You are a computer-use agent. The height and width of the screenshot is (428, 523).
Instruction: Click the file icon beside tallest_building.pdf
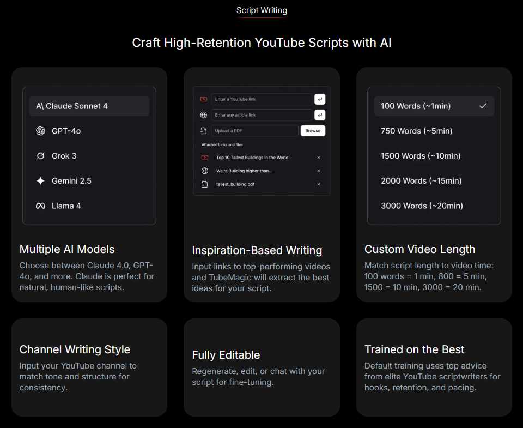click(x=205, y=184)
